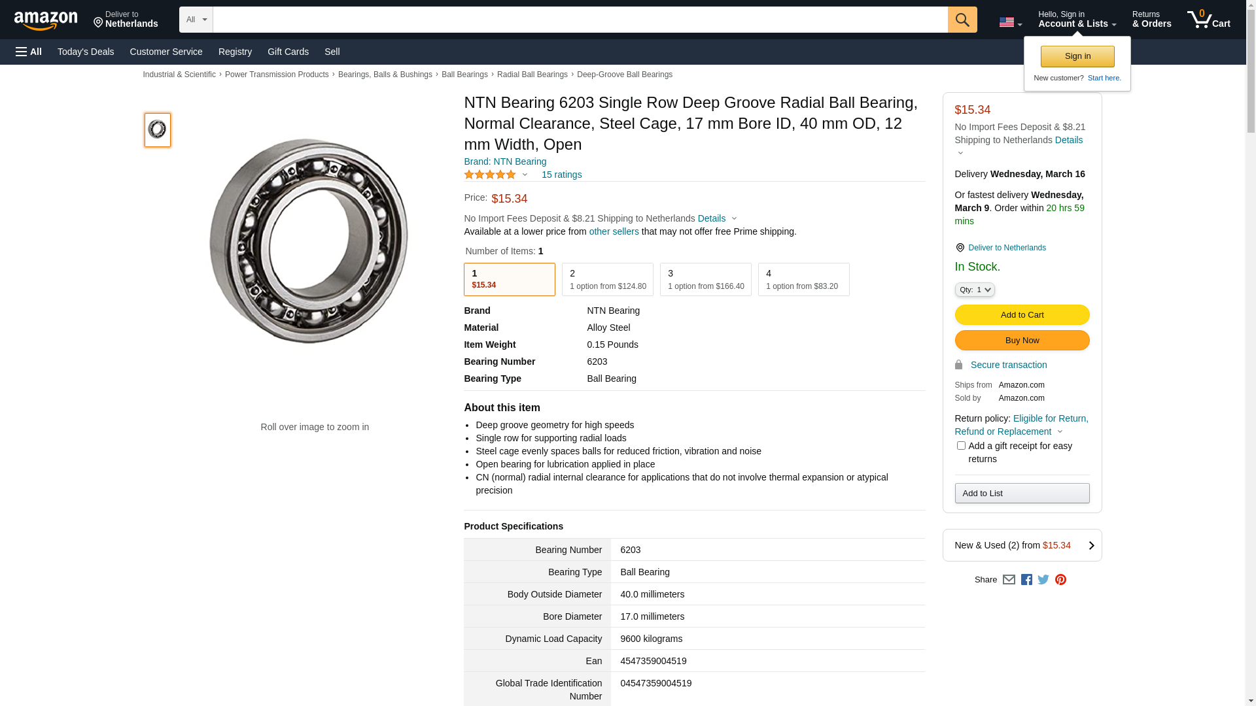The image size is (1256, 706).
Task: Select the 4 items option
Action: pos(803,279)
